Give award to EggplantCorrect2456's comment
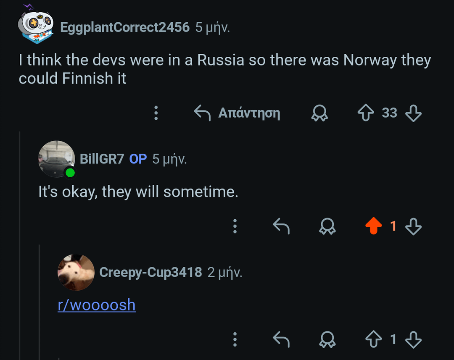This screenshot has height=360, width=454. [319, 113]
